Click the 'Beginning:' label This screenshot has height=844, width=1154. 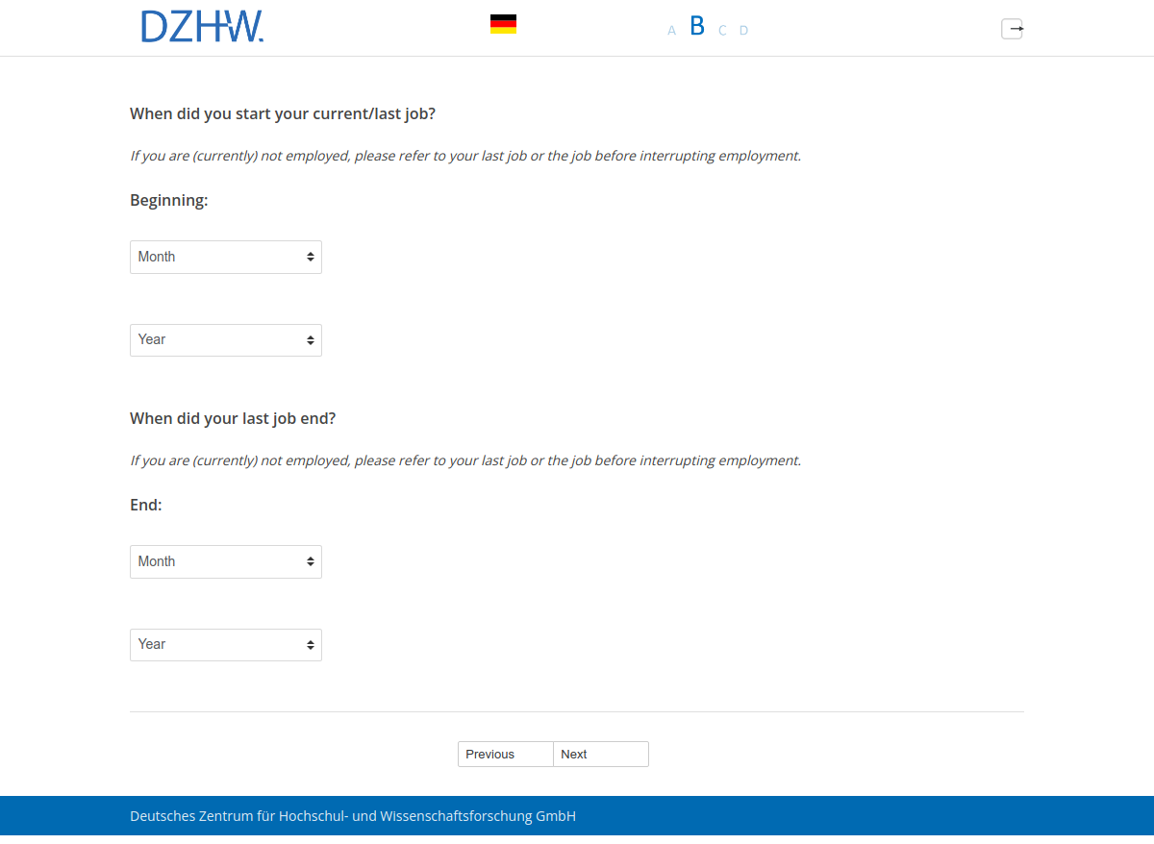click(x=169, y=201)
